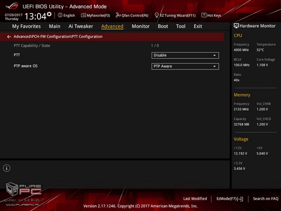This screenshot has height=211, width=281.
Task: Click the info icon in help area
Action: [7, 168]
